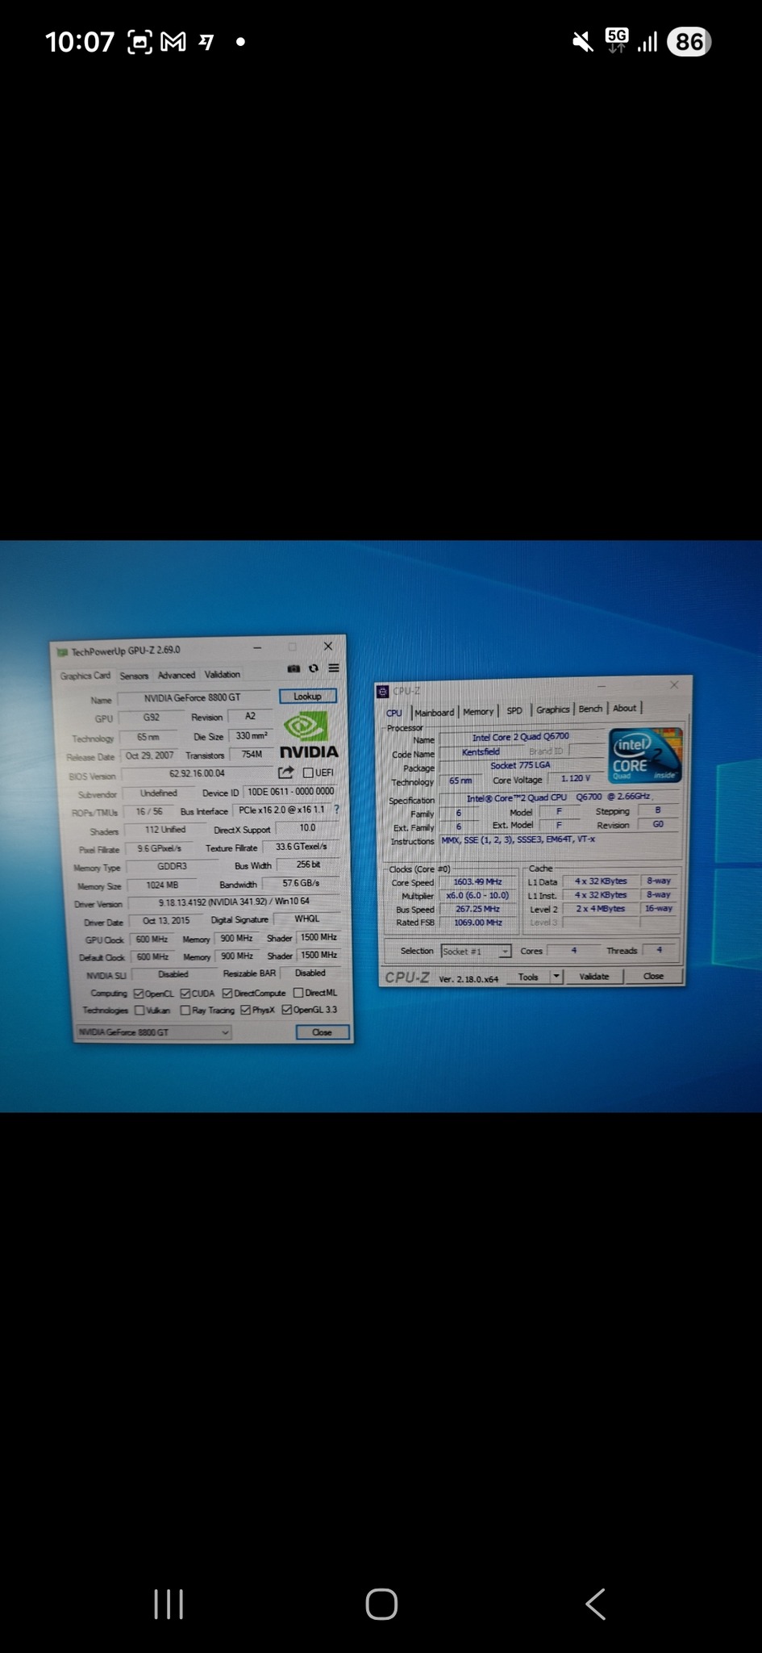The width and height of the screenshot is (762, 1653).
Task: Open the GPU-Z hamburger menu
Action: [333, 667]
